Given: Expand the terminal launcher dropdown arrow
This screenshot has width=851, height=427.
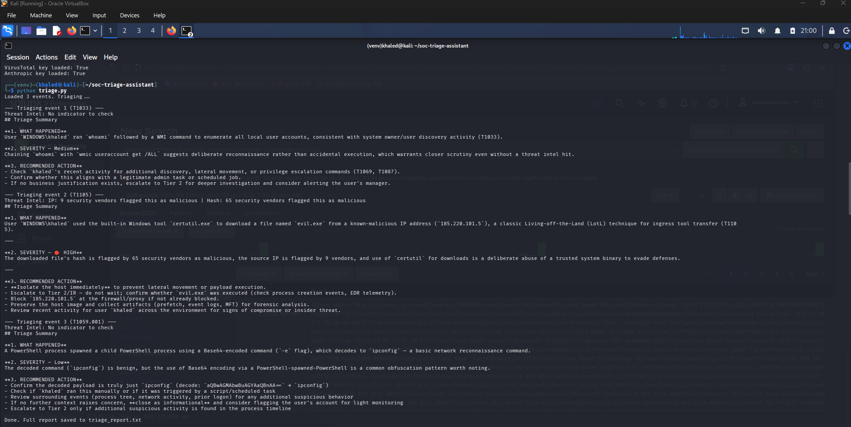Looking at the screenshot, I should tap(95, 31).
